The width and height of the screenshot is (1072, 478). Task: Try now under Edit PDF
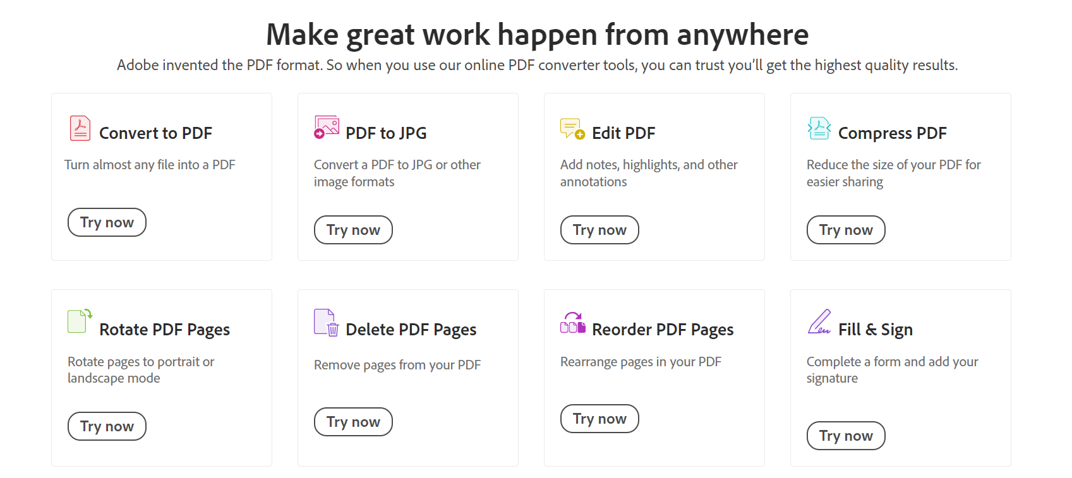[599, 230]
